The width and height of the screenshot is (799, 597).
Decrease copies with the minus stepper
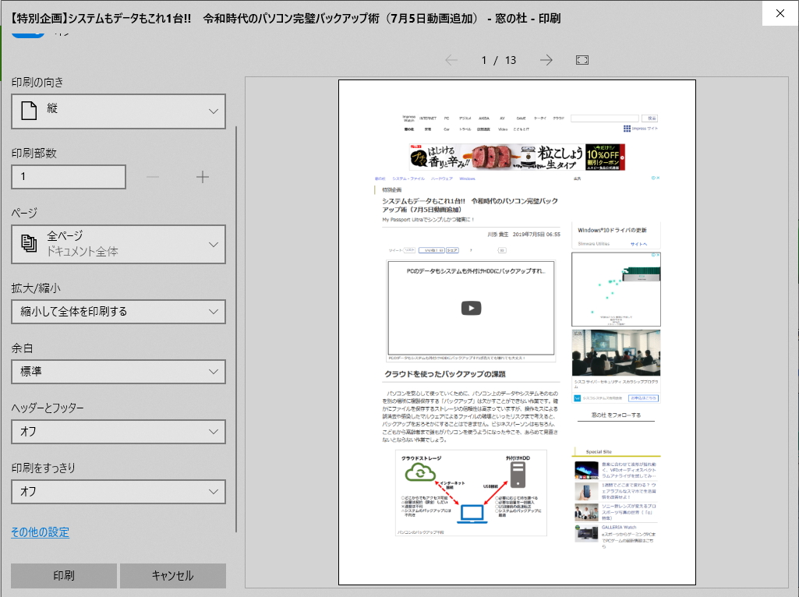pos(153,177)
